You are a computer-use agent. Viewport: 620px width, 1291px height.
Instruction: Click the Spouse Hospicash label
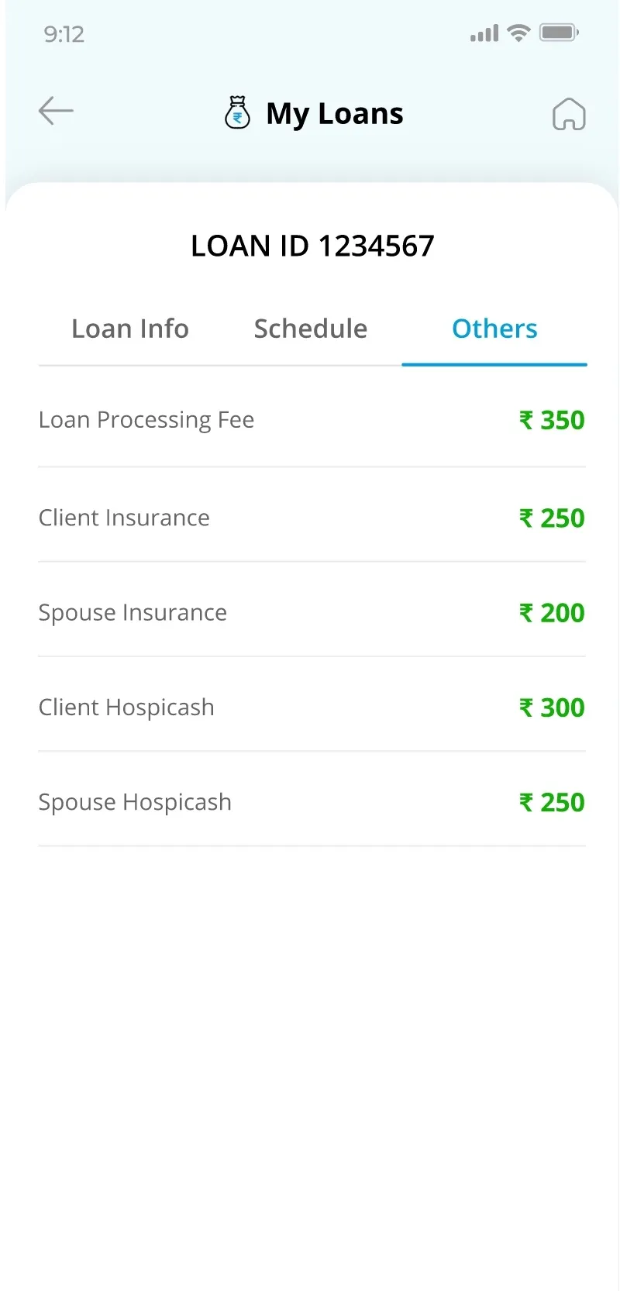tap(135, 801)
